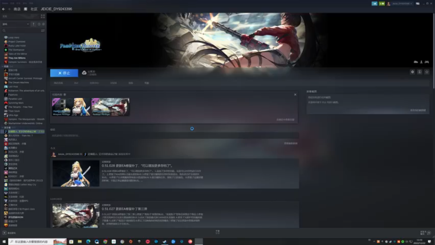Toggle the ready-to-play filter icon
The height and width of the screenshot is (245, 435).
43,24
